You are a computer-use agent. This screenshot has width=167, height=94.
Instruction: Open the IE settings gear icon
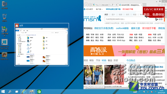pos(165,5)
